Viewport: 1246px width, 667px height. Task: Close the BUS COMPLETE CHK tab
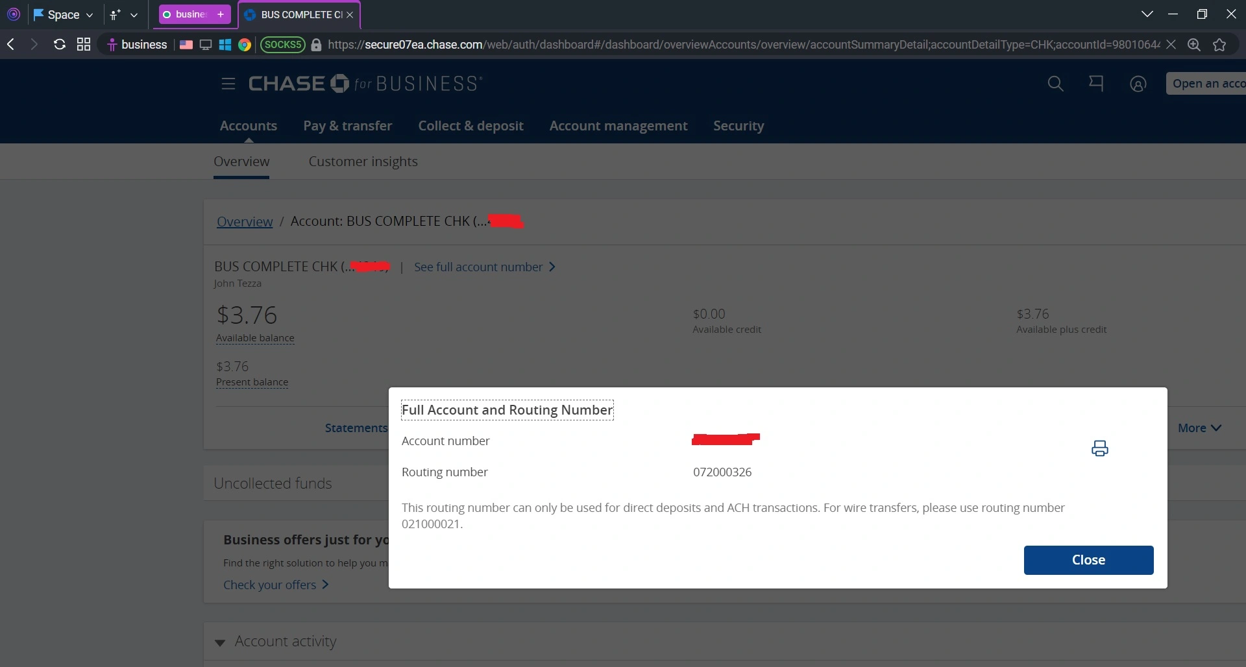(350, 14)
